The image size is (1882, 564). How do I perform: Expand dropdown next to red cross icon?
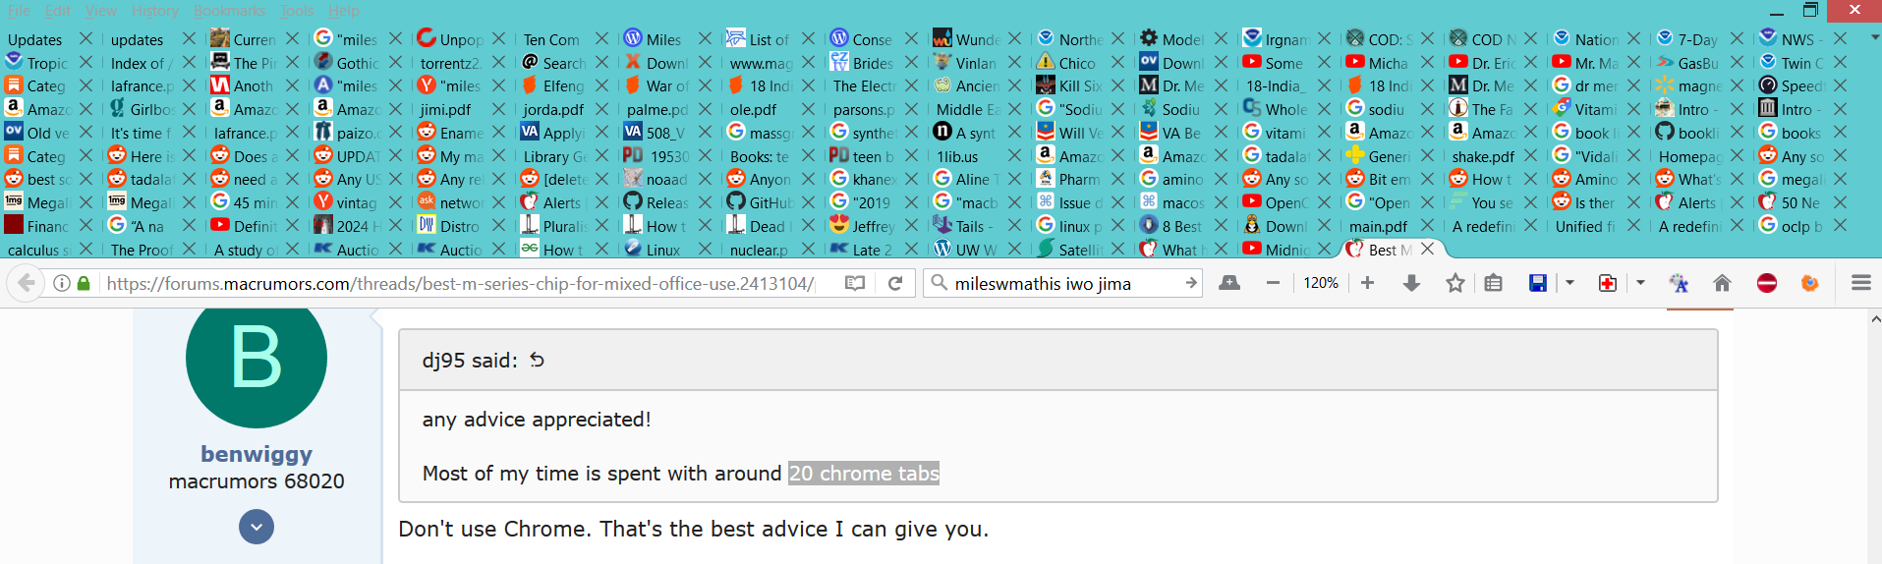coord(1640,283)
